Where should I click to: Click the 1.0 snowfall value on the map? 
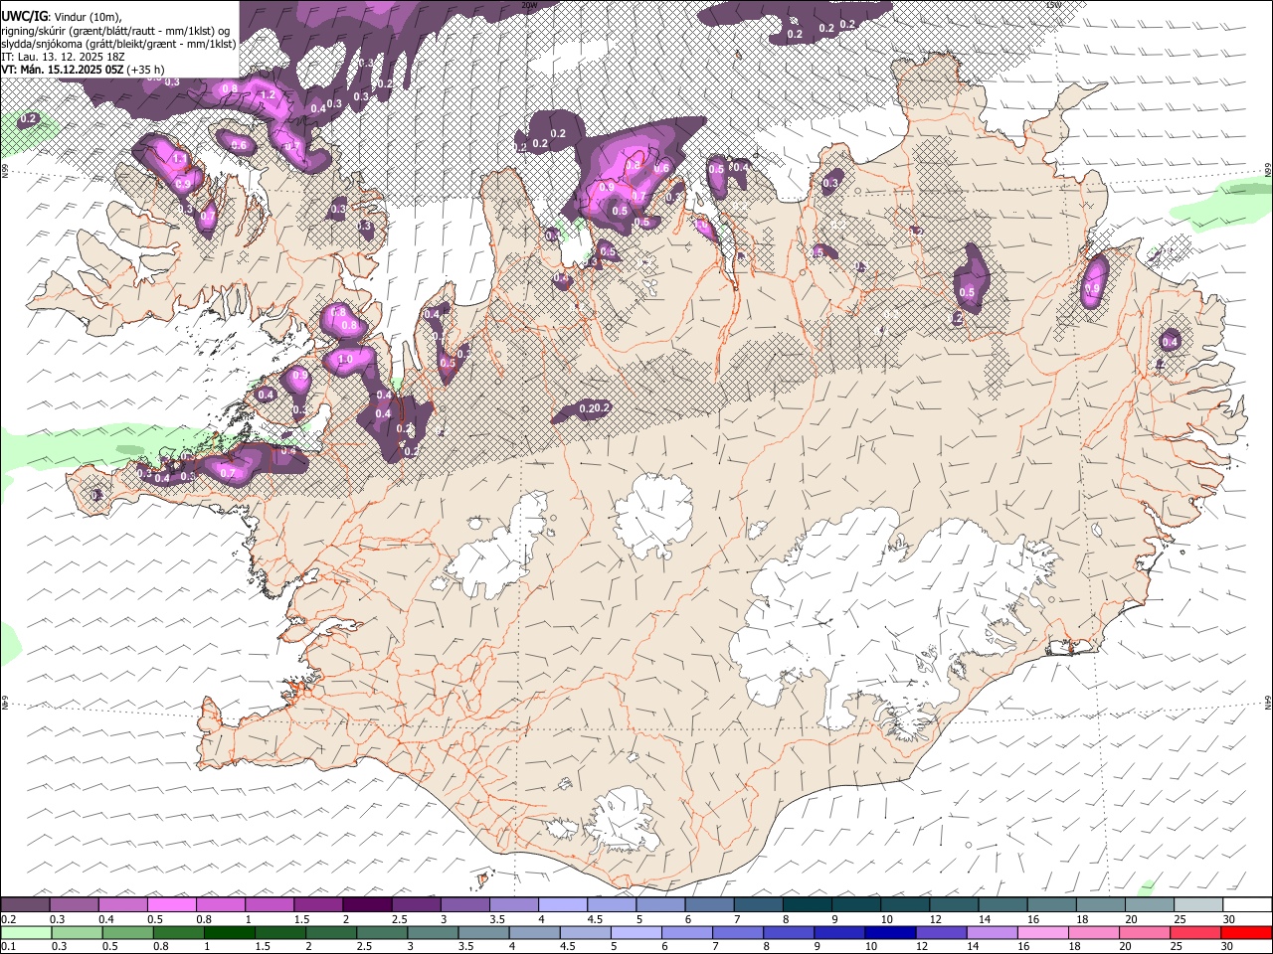(346, 360)
